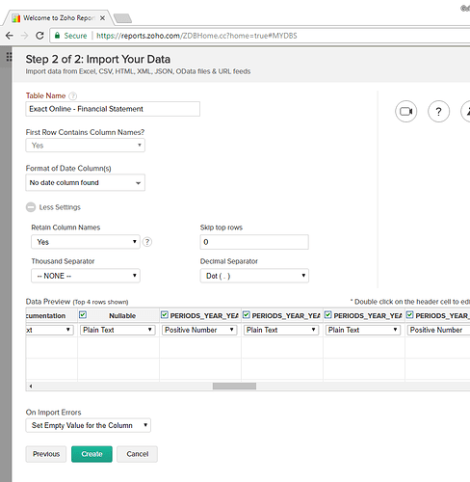
Task: Change second PERIODS column Plain Text type
Action: tap(281, 330)
